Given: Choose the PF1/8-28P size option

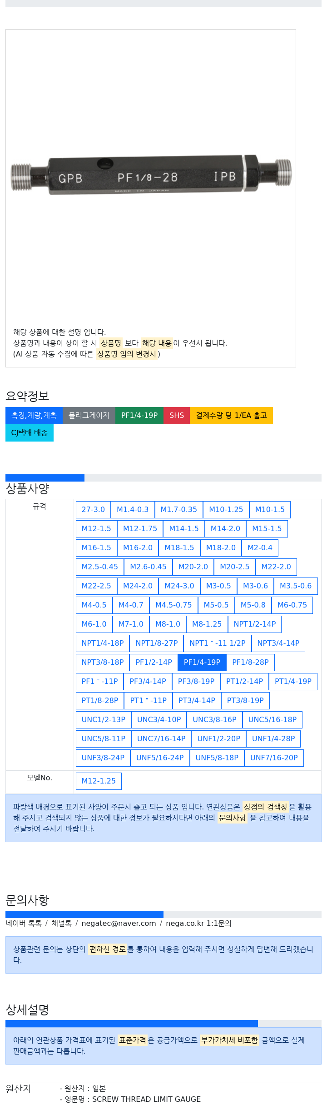Looking at the screenshot, I should click(x=250, y=662).
